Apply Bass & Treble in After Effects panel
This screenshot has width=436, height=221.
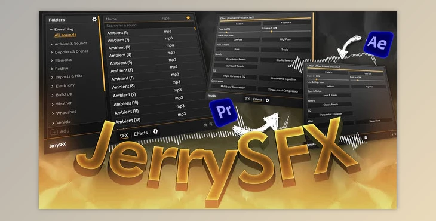click(x=330, y=95)
